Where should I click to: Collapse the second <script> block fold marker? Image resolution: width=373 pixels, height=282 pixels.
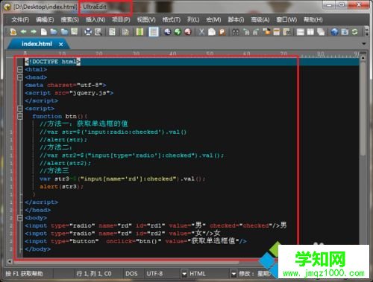coord(20,109)
